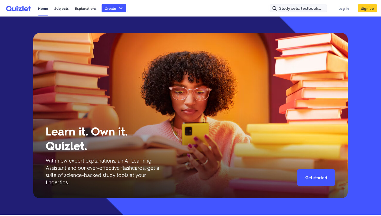Image resolution: width=381 pixels, height=216 pixels.
Task: Click the yellow Sign up button
Action: tap(367, 8)
